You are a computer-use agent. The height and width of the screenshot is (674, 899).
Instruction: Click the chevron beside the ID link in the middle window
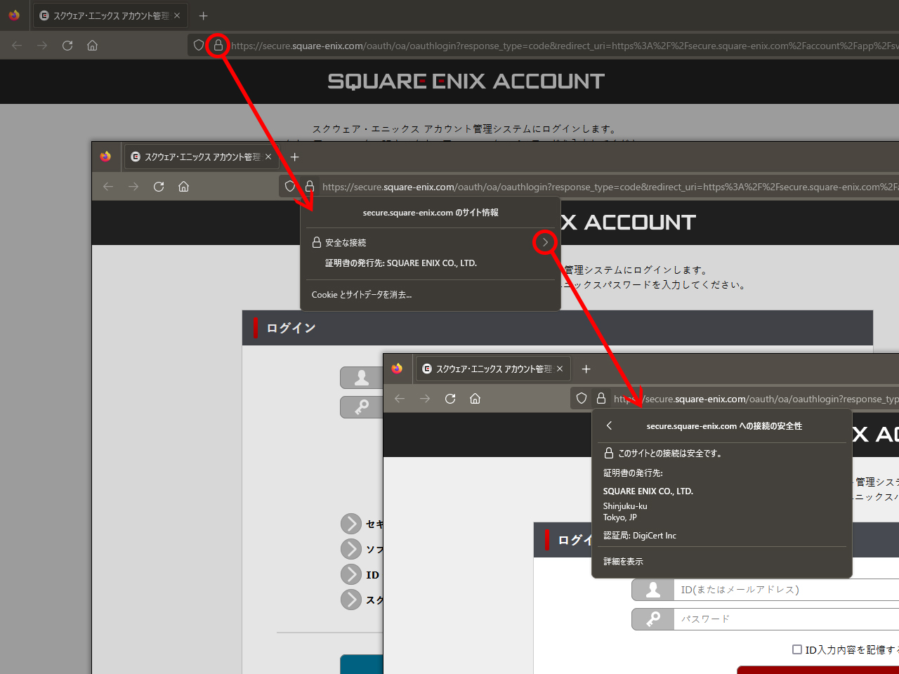pos(351,574)
